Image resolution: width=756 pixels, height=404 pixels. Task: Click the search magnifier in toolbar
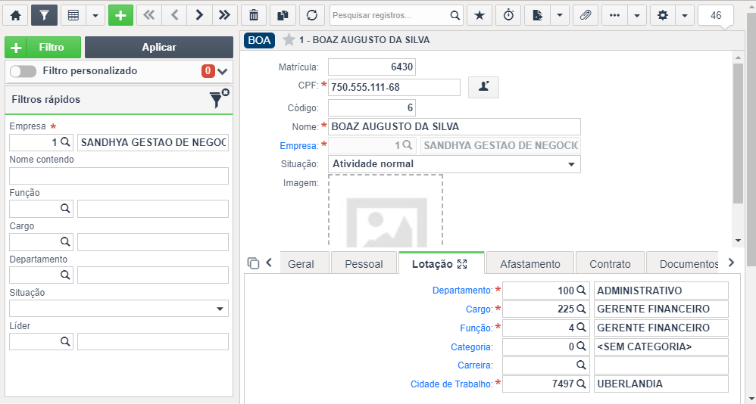455,15
